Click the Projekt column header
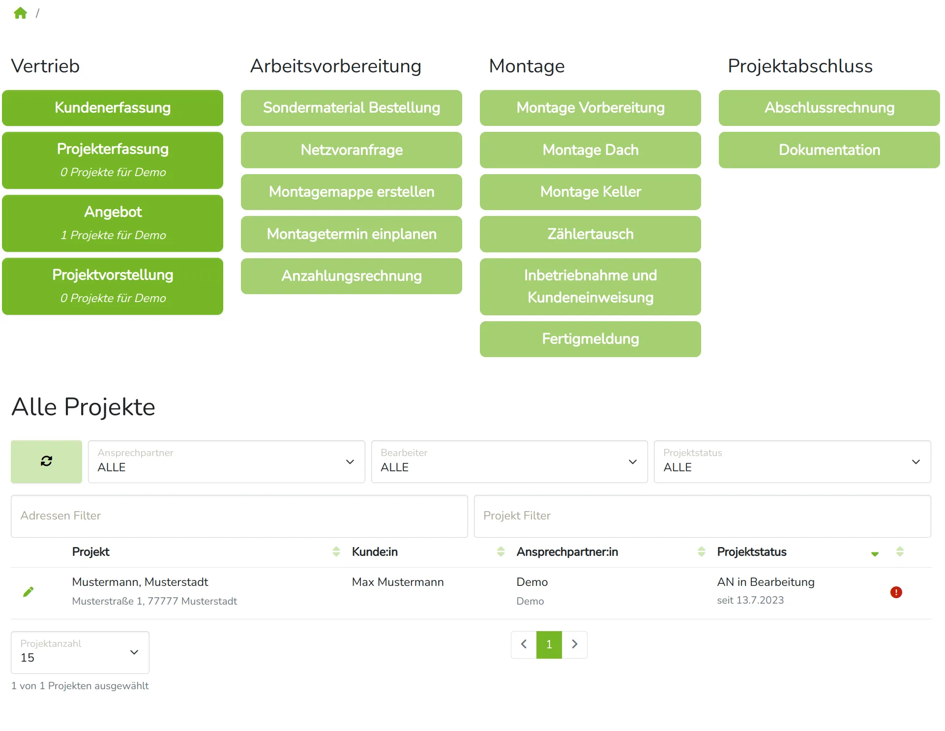945x731 pixels. coord(90,552)
